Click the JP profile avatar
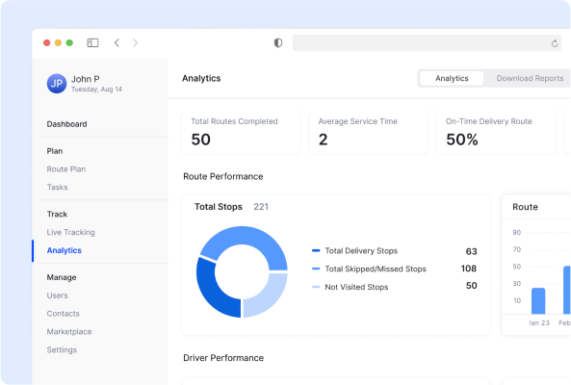This screenshot has height=385, width=571. 57,84
